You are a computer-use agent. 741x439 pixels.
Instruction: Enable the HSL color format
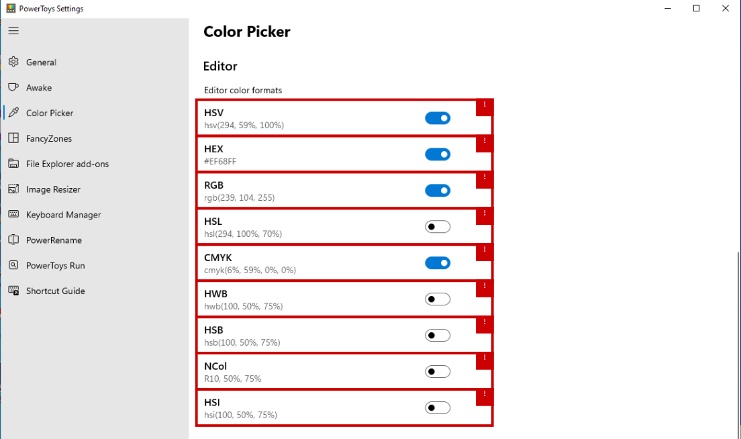pyautogui.click(x=438, y=226)
